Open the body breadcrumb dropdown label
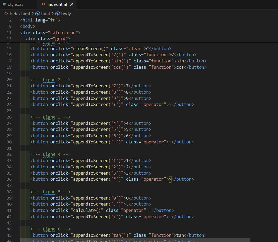278x242 pixels. coord(66,14)
